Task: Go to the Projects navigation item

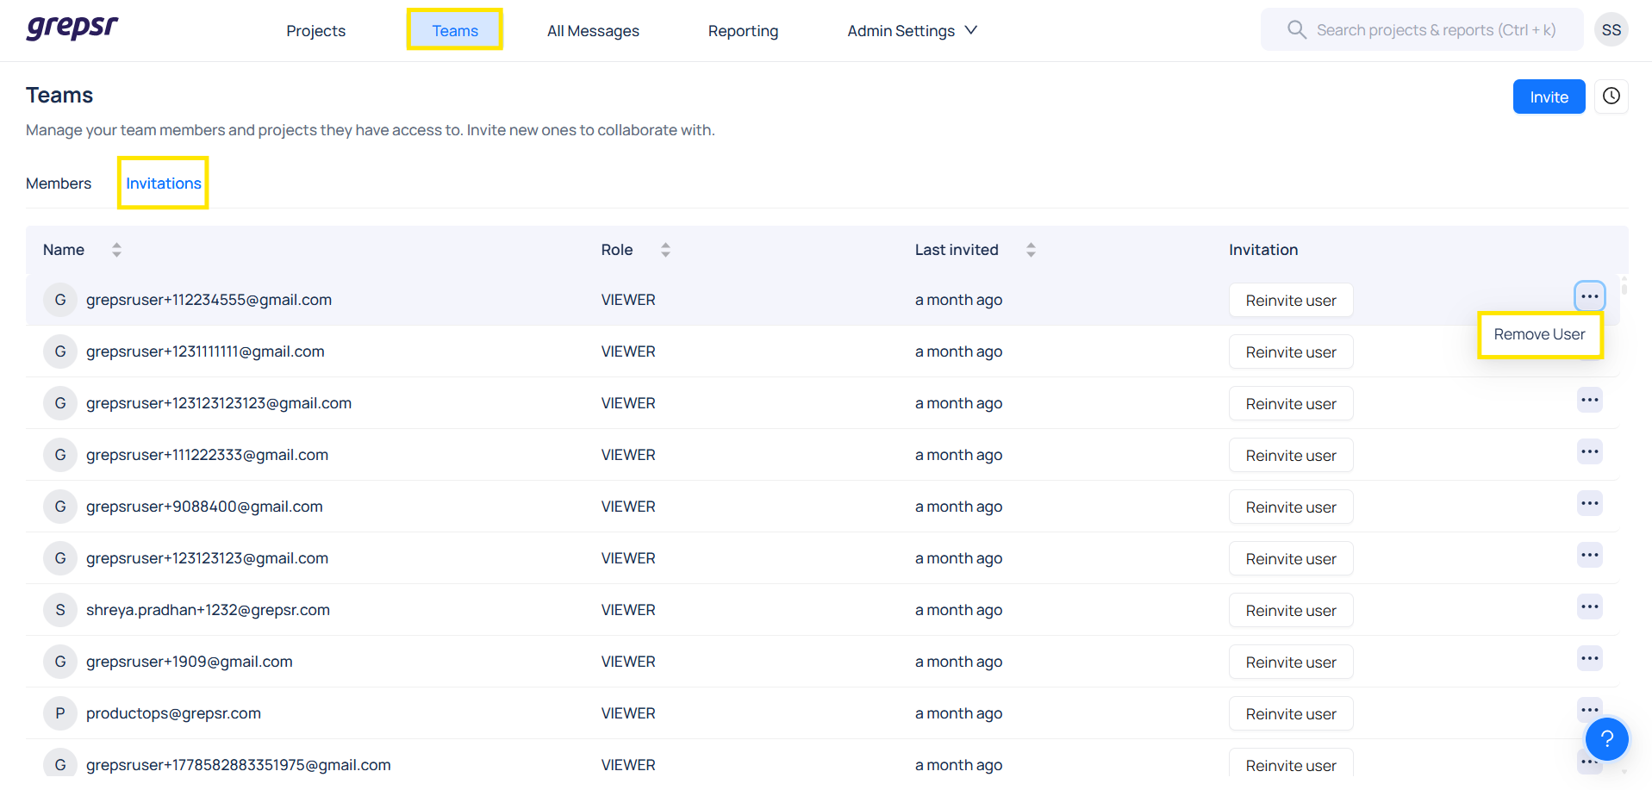Action: click(x=315, y=31)
